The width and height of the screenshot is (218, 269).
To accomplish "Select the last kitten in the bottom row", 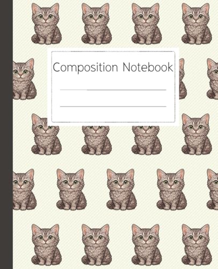I will [x=197, y=245].
